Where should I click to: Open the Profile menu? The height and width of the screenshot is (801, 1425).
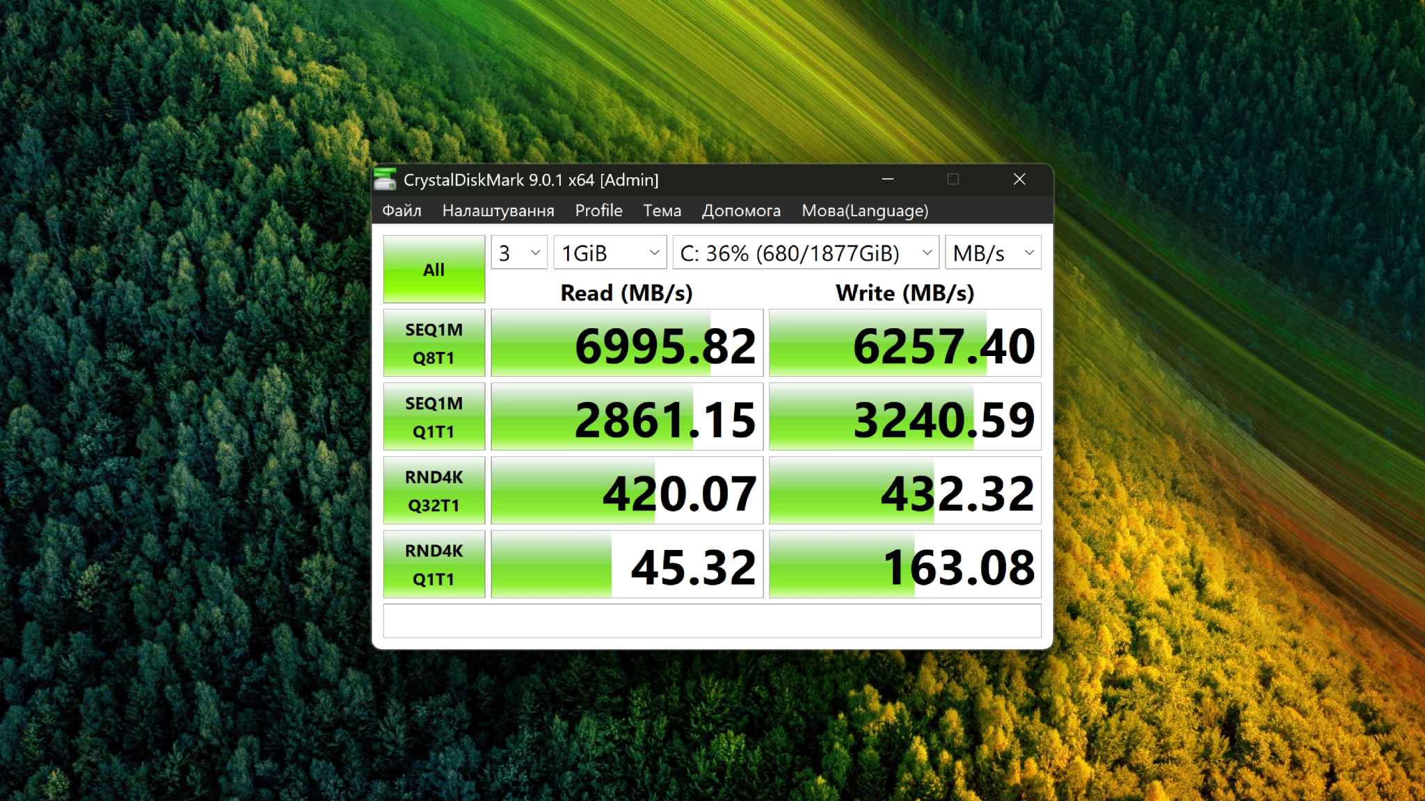pyautogui.click(x=598, y=211)
